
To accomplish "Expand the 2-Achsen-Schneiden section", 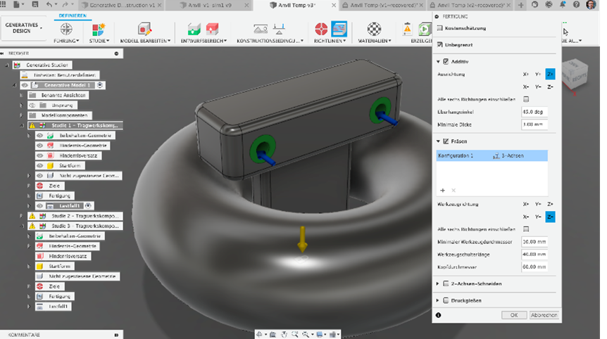I will (x=438, y=283).
